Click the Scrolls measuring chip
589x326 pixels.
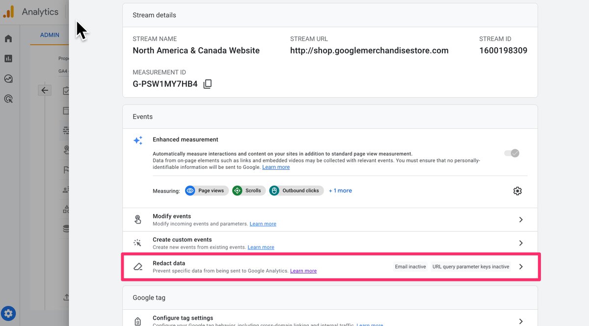[x=249, y=190]
